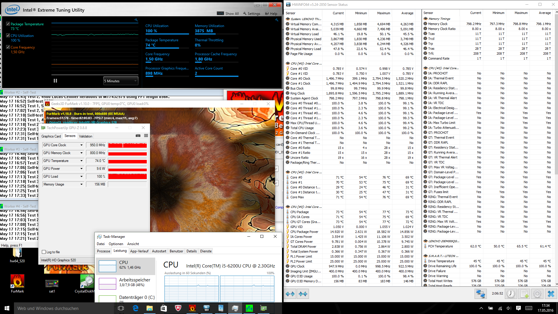
Task: Open Task Manager Details tab
Action: pos(192,251)
